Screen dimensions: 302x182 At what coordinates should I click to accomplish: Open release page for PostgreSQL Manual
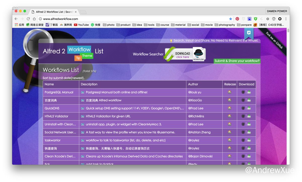[230, 92]
